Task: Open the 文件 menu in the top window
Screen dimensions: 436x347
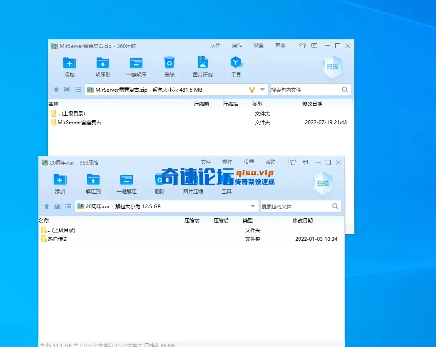Action: [x=215, y=46]
